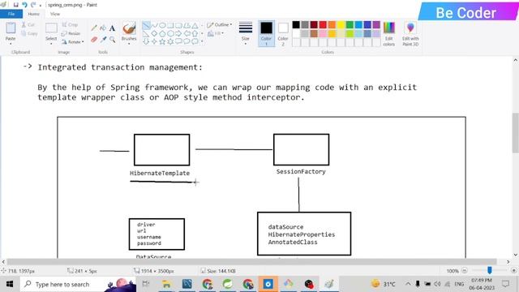
Task: Click the Crop button
Action: (70, 25)
